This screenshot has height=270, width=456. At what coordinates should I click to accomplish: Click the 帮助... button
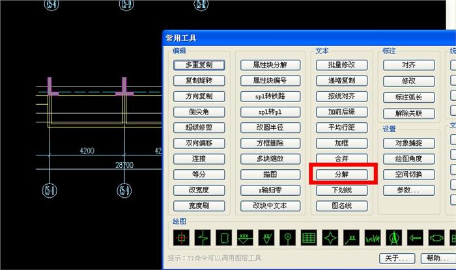coord(438,258)
